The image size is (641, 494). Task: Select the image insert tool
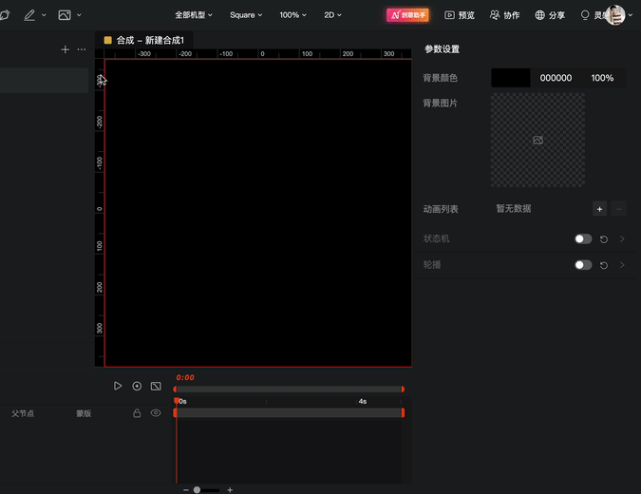(x=65, y=15)
